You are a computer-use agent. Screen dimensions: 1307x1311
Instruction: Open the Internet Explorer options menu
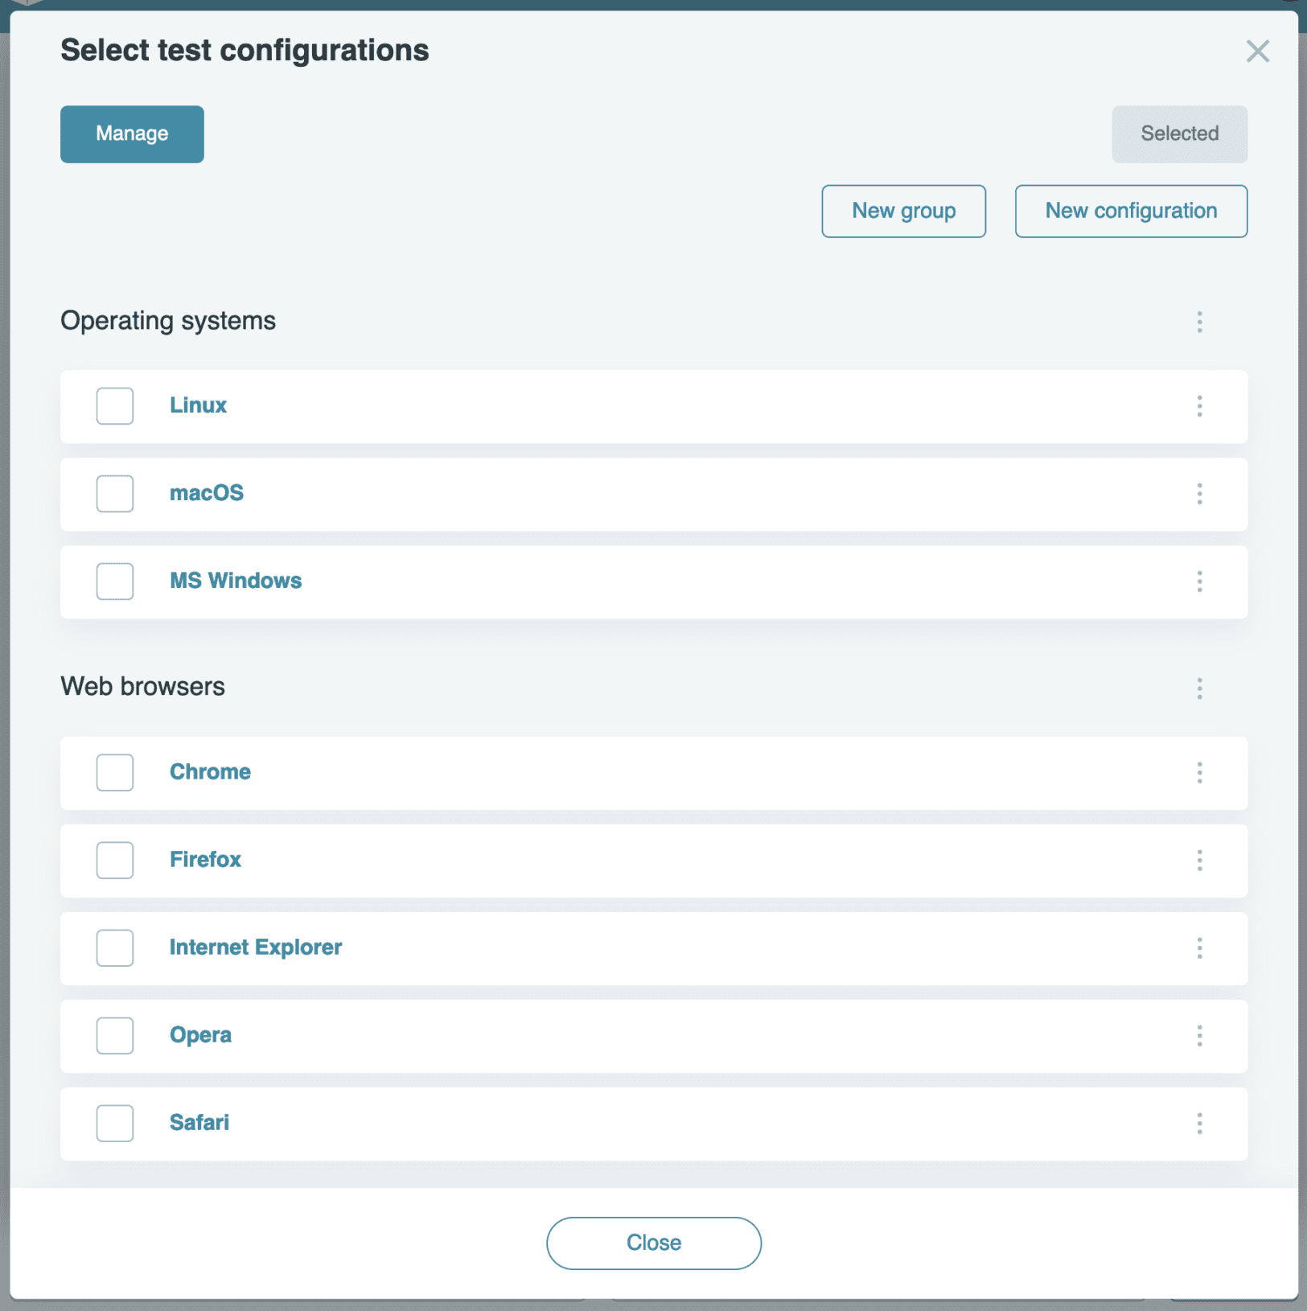tap(1199, 948)
